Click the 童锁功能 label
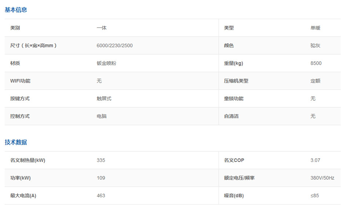The width and height of the screenshot is (341, 209). pos(234,98)
